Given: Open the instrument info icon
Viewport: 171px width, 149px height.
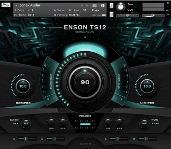Looking at the screenshot, I should [x=103, y=5].
